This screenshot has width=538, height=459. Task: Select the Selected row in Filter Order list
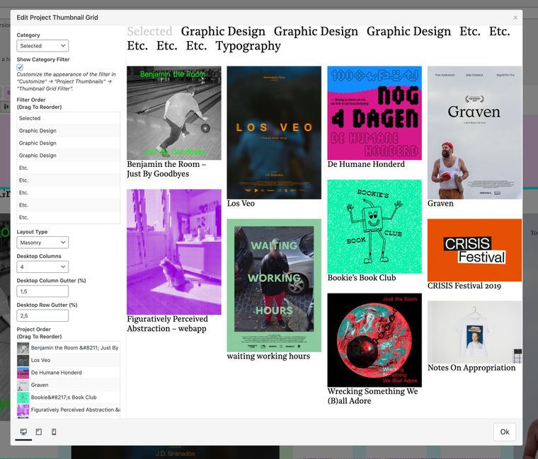click(68, 118)
